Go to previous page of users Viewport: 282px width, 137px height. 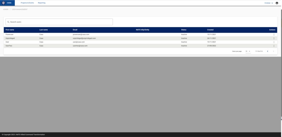pos(267,51)
